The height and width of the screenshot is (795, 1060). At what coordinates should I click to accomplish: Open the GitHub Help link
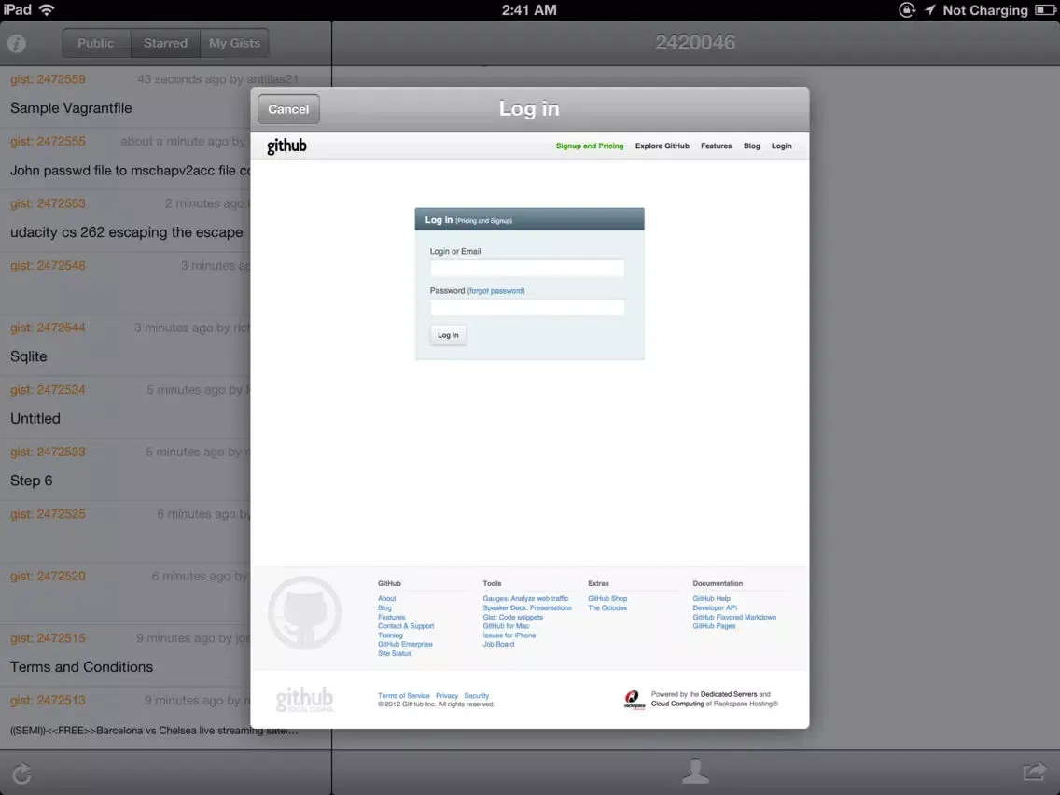711,599
